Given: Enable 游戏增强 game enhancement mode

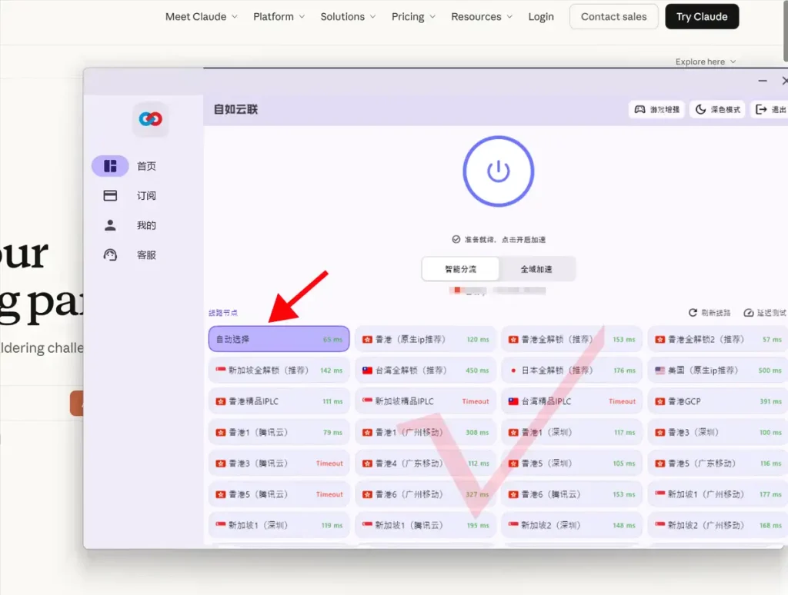Looking at the screenshot, I should click(656, 109).
